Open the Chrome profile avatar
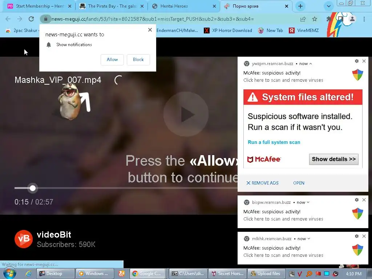This screenshot has width=372, height=279. click(x=352, y=19)
